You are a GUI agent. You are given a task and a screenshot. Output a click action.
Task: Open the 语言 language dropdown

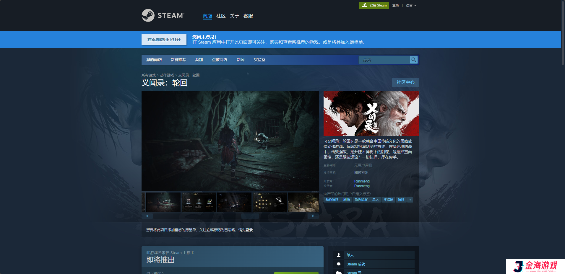point(411,5)
